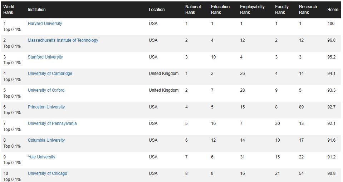This screenshot has width=343, height=182.
Task: Click Princeton's research rank 89
Action: [x=301, y=107]
